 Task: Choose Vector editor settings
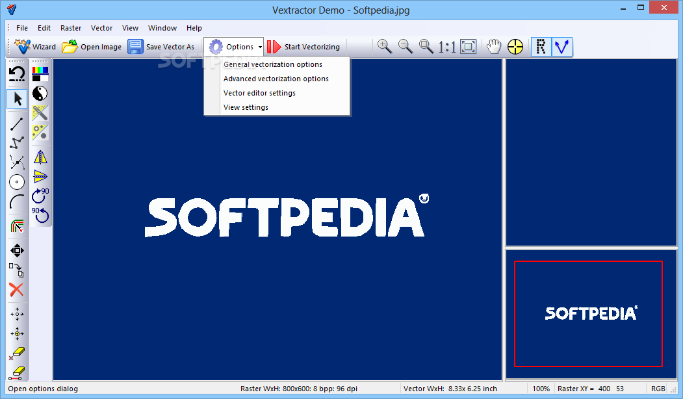(277, 93)
